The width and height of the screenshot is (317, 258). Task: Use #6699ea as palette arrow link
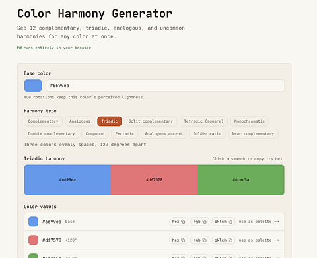[x=259, y=222]
